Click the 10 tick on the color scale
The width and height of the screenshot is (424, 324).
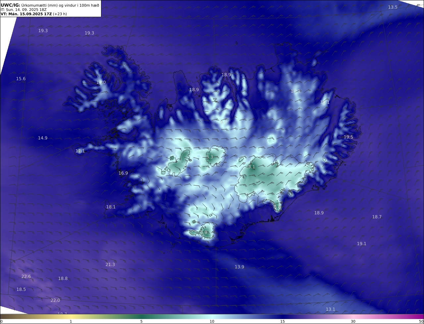pos(212,321)
